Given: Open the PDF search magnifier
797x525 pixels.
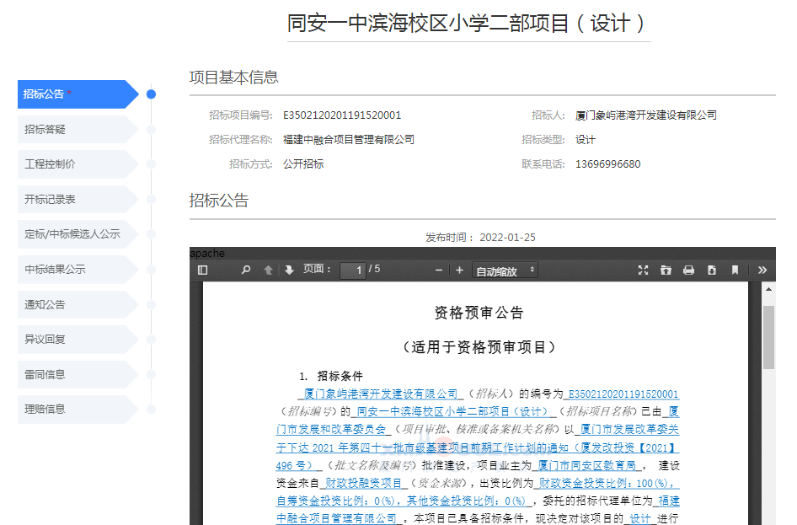Looking at the screenshot, I should coord(246,270).
